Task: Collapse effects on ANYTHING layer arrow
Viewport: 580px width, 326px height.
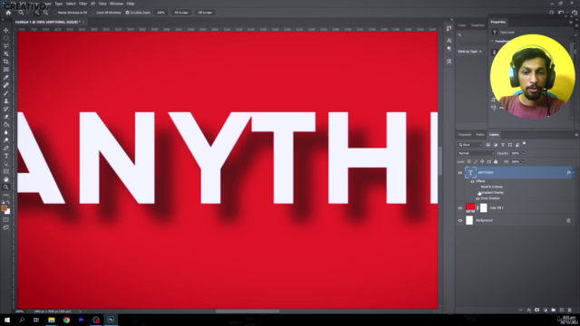Action: (574, 173)
